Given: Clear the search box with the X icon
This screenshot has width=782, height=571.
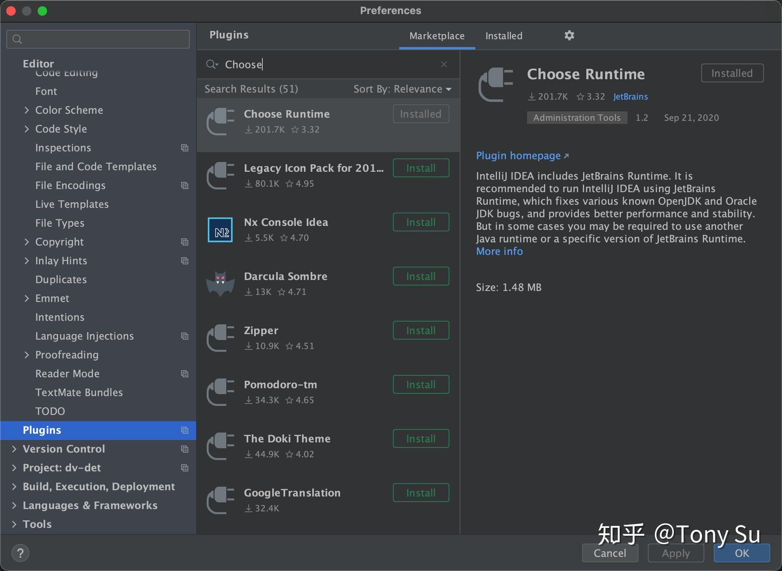Looking at the screenshot, I should [444, 64].
